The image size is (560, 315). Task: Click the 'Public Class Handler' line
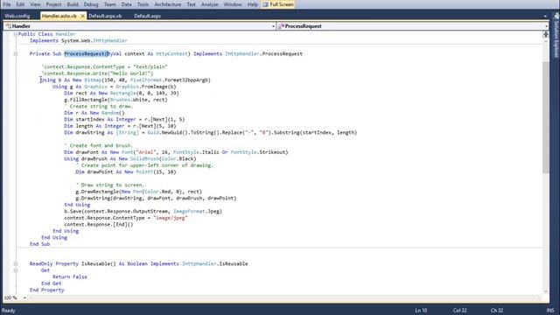tap(46, 34)
